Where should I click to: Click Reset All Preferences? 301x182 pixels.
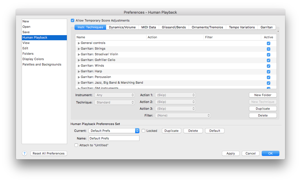pos(49,153)
